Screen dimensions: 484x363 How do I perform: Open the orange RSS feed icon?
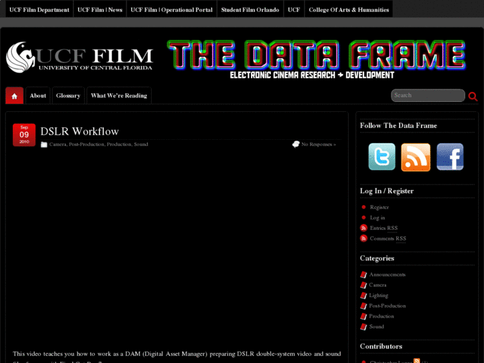415,157
